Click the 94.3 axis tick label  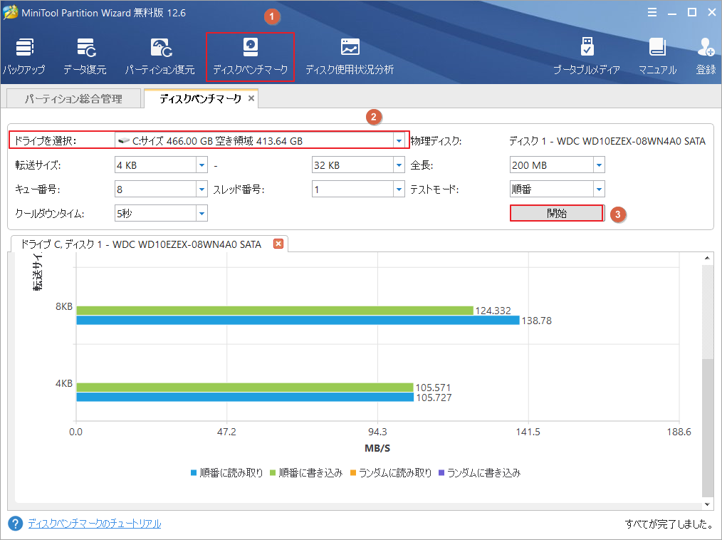[377, 432]
